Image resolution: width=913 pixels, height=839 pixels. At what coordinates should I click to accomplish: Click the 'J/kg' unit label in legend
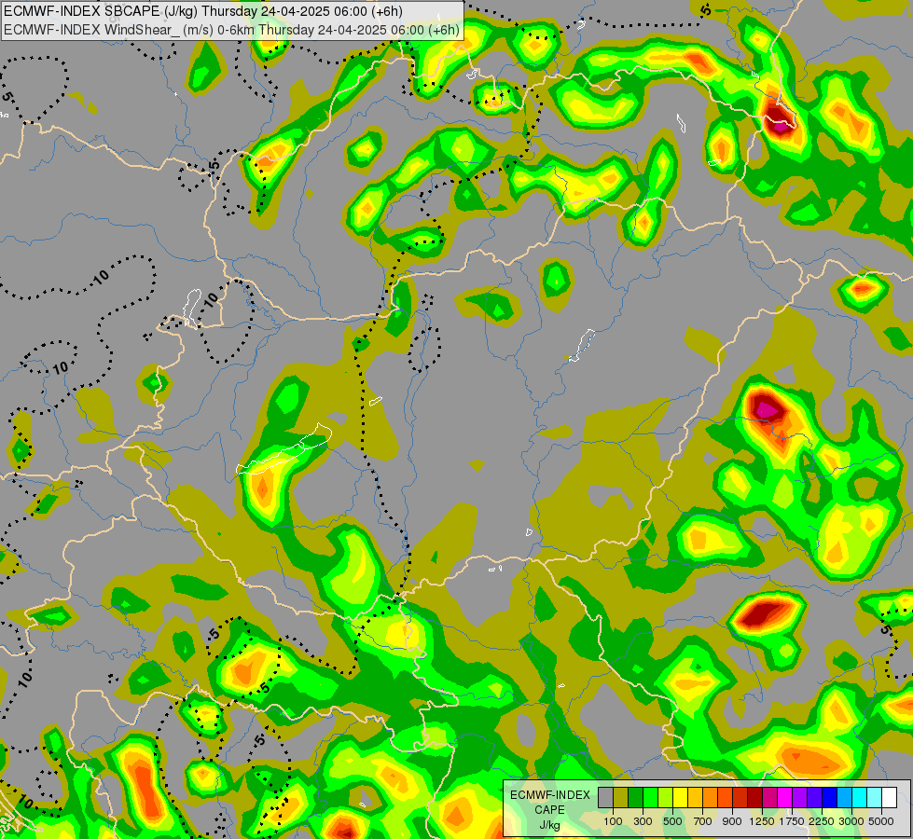click(549, 826)
